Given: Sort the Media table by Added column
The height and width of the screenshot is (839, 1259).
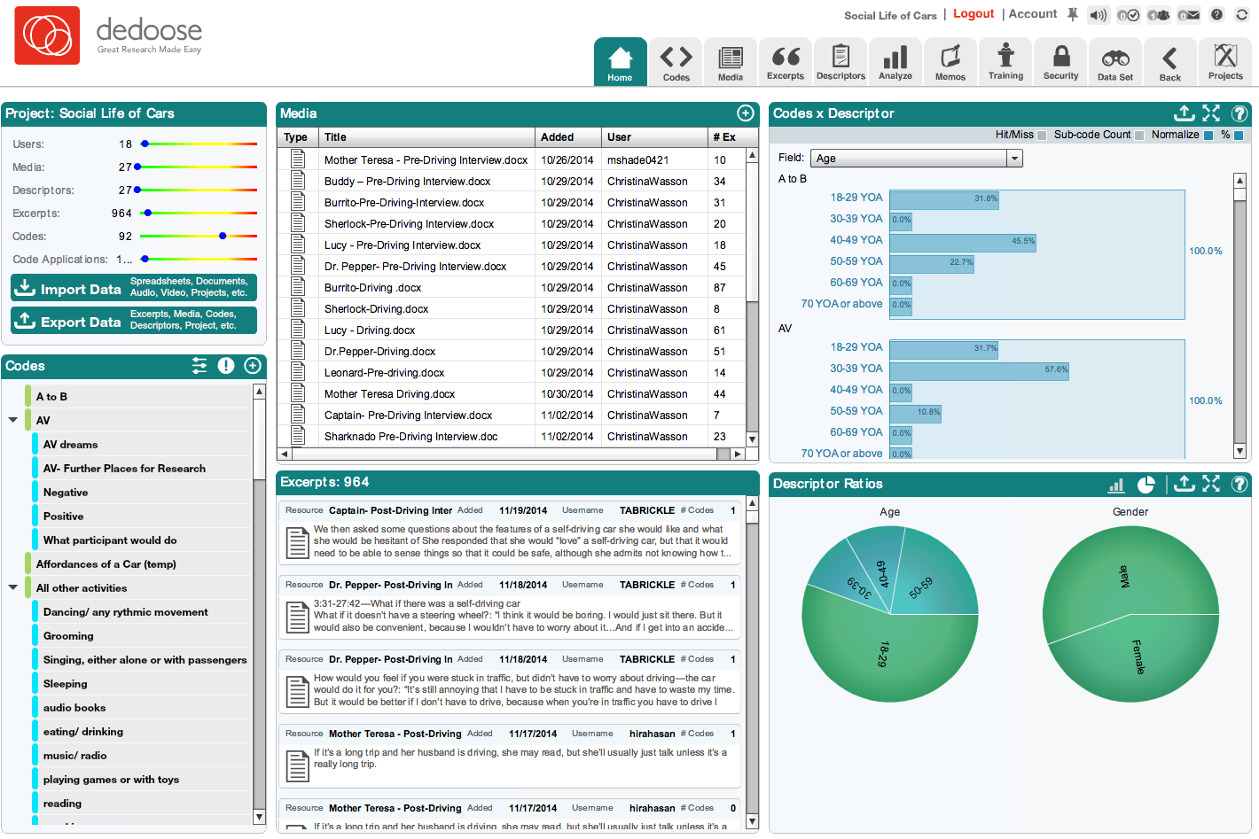Looking at the screenshot, I should pyautogui.click(x=568, y=137).
